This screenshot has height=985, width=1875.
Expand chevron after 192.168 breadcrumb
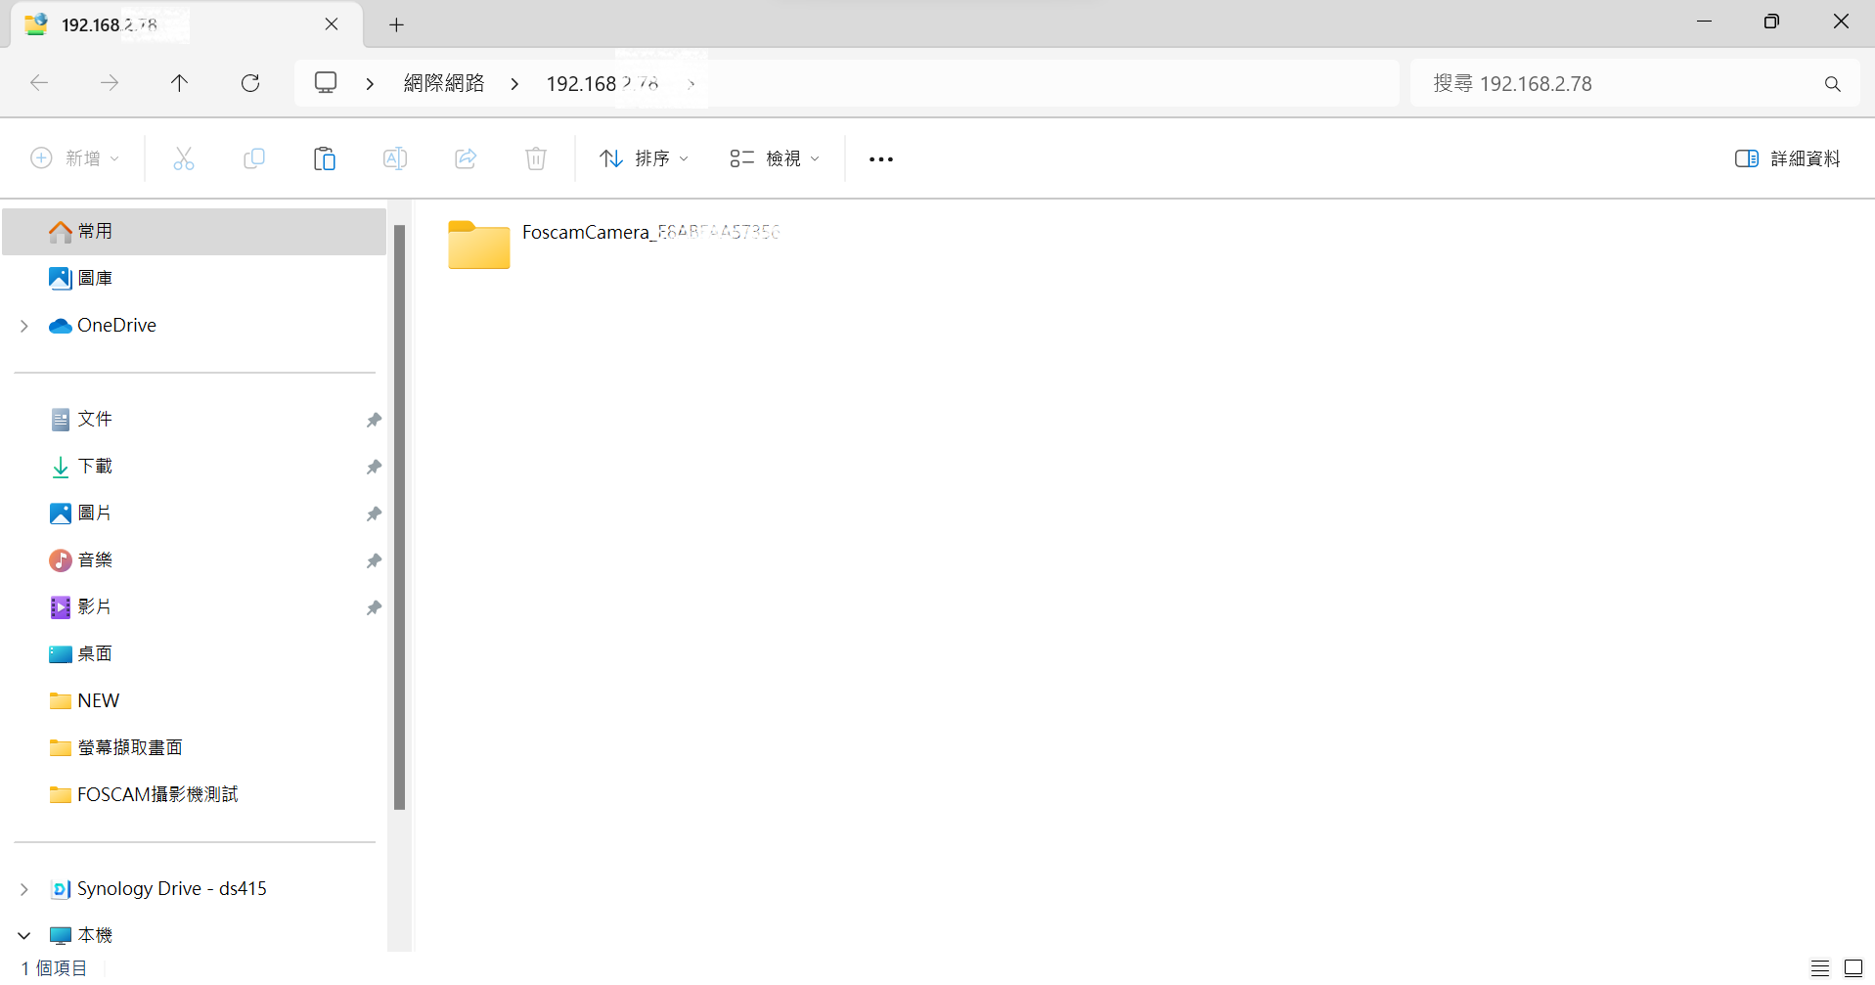(x=692, y=83)
